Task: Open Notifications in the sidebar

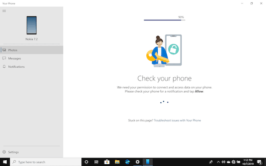Action: pos(31,66)
